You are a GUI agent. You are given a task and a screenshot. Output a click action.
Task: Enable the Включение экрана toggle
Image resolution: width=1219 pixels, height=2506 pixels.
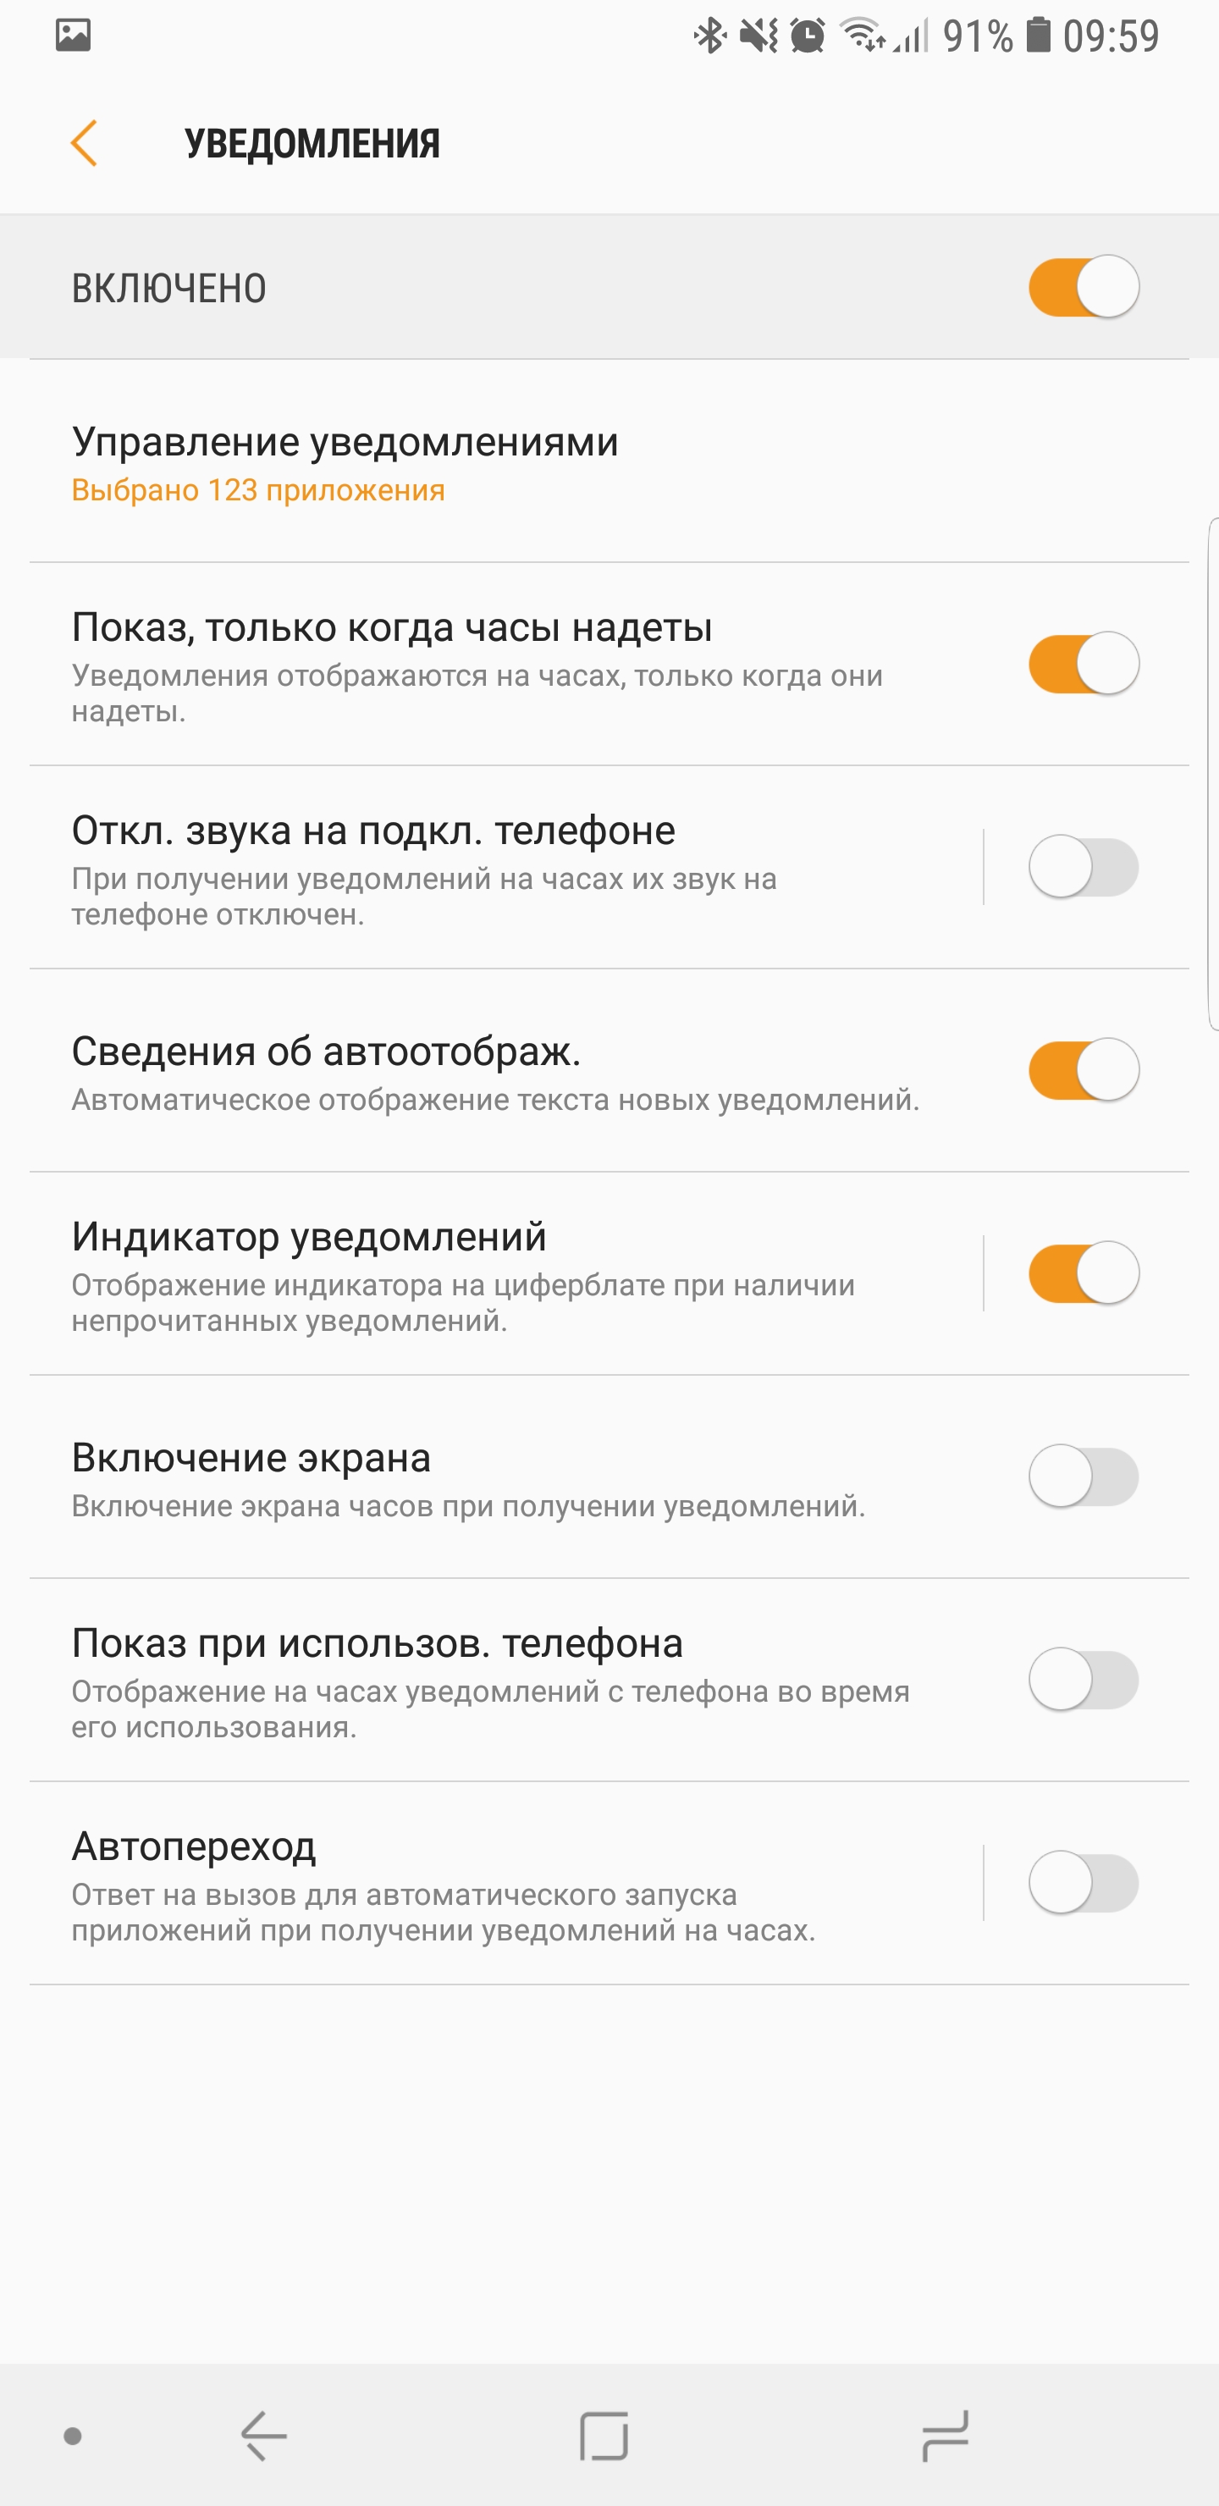1084,1477
